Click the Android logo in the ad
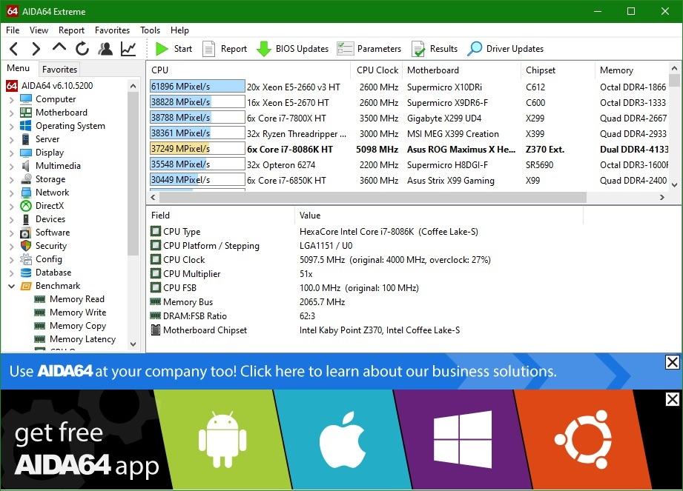The image size is (683, 491). coord(222,440)
